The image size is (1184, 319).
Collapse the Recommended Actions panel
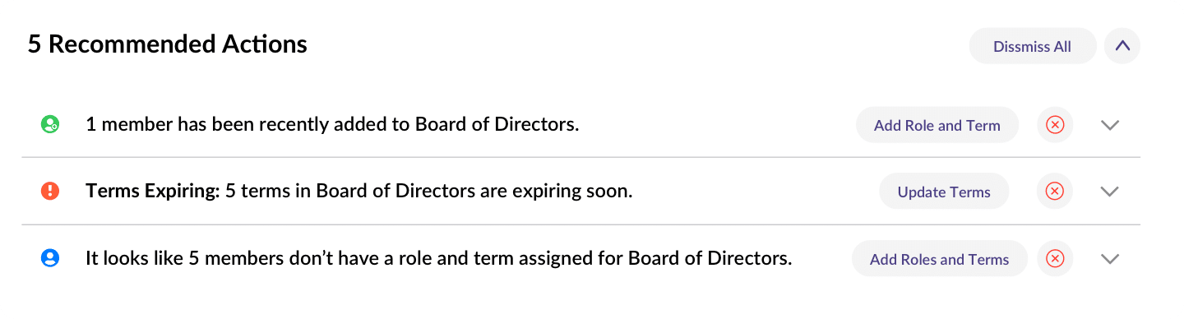(1122, 46)
